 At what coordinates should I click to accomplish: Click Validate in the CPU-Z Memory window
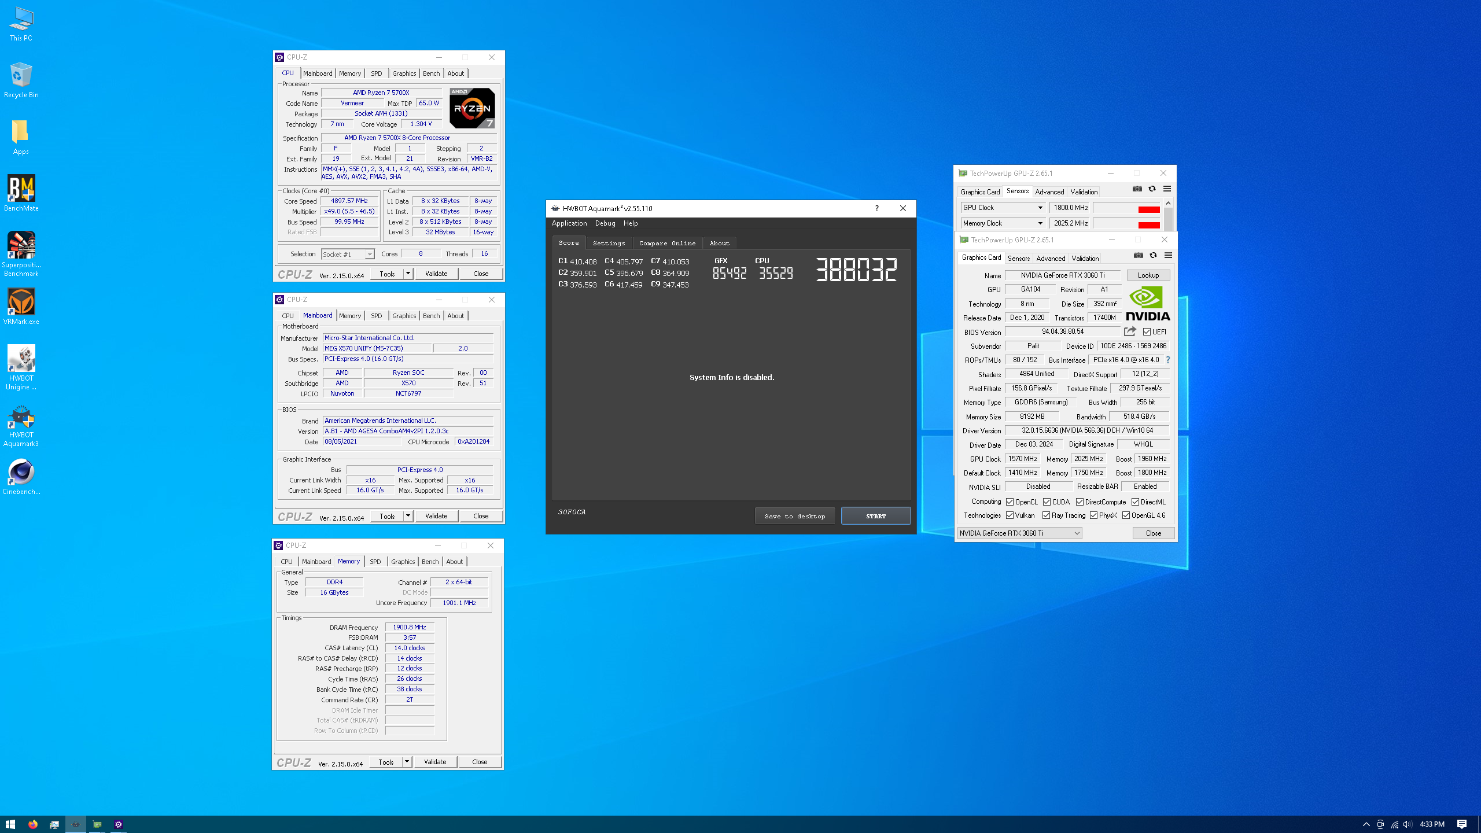(x=435, y=762)
